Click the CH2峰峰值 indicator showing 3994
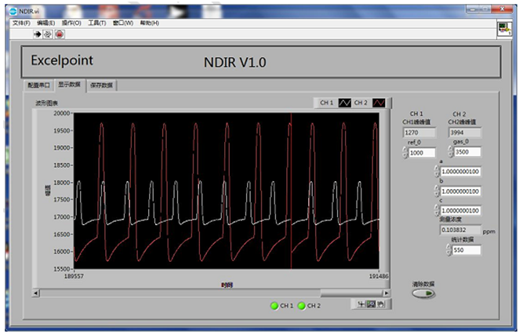The height and width of the screenshot is (334, 519). [x=465, y=133]
